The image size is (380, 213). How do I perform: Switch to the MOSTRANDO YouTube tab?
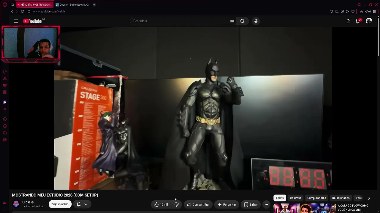click(34, 5)
